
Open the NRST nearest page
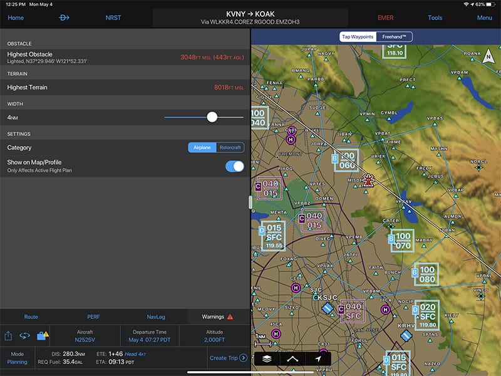(113, 18)
